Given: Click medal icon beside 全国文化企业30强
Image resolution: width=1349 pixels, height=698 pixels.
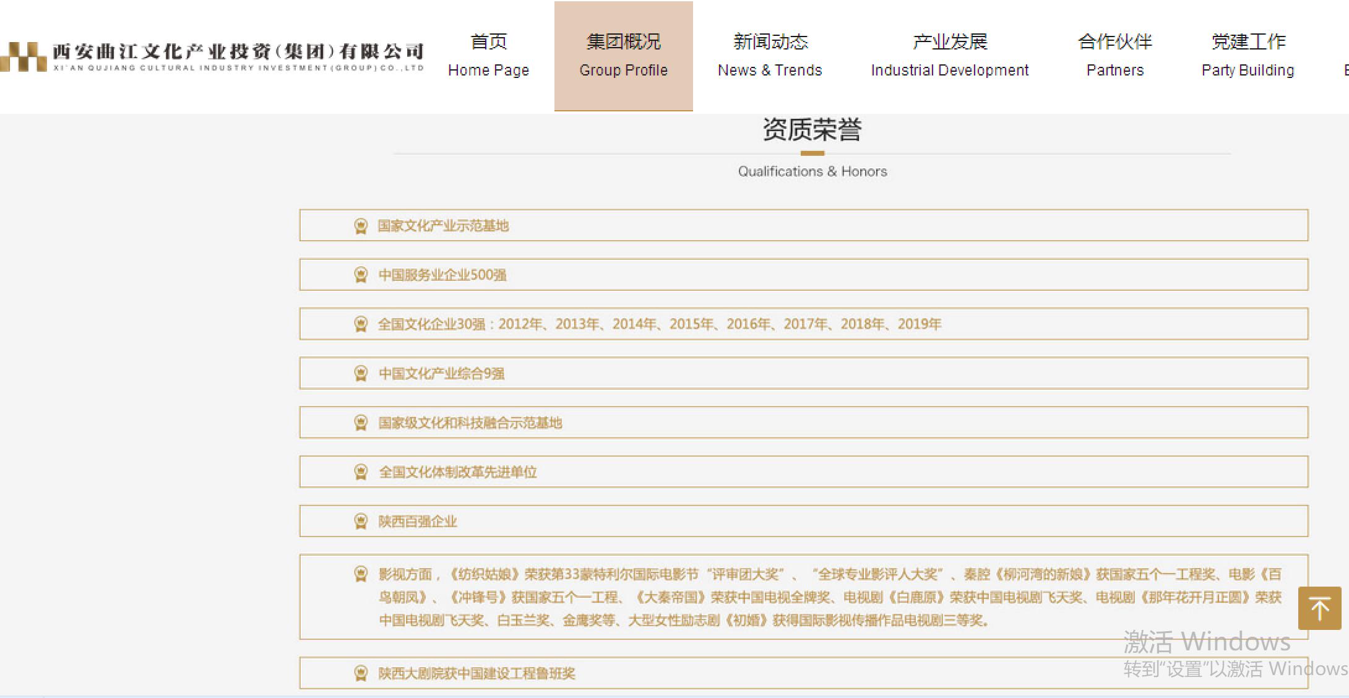Looking at the screenshot, I should 361,324.
